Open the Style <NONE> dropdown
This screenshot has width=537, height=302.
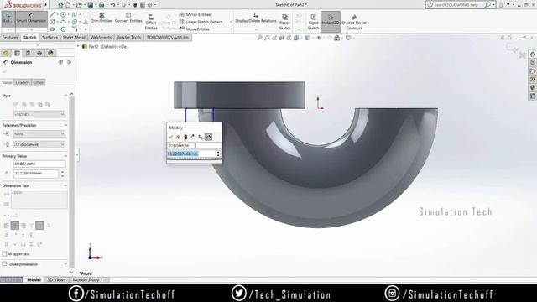(39, 114)
